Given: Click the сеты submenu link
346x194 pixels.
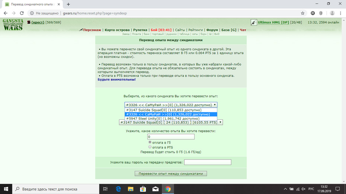Looking at the screenshot, I should point(195,34).
